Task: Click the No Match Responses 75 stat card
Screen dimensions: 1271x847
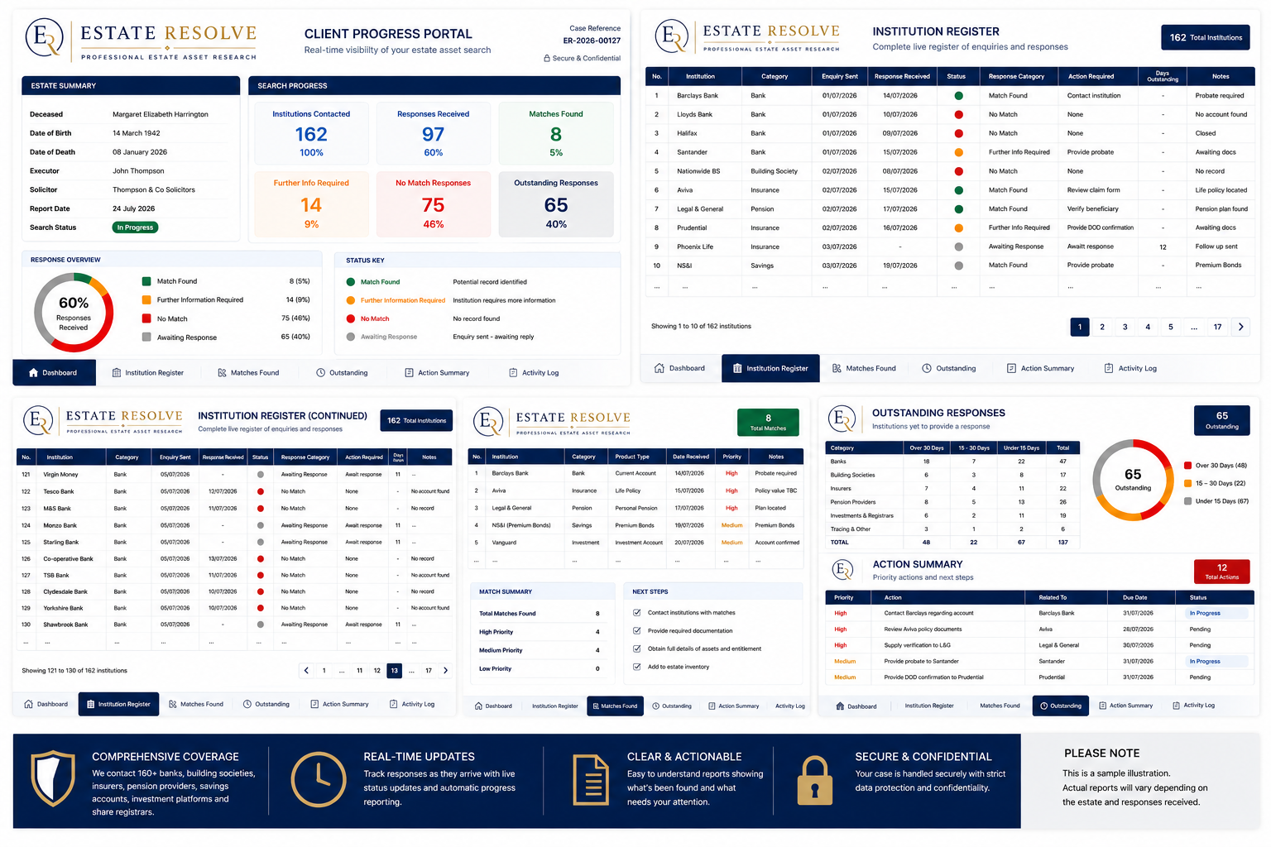Action: [x=433, y=204]
